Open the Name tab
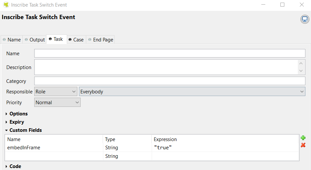 [x=12, y=40]
